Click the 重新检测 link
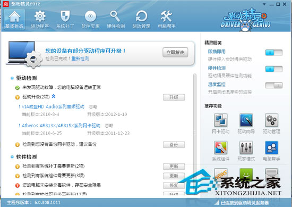The image size is (292, 207). click(80, 59)
